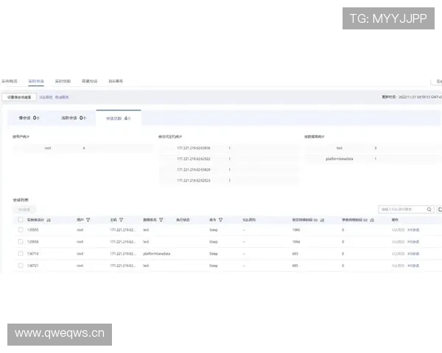
Task: Click host 171.221.219.62:63838 in source statistics
Action: (x=193, y=148)
